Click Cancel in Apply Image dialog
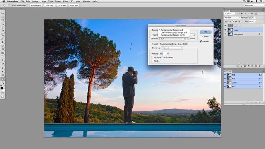The image size is (265, 149). click(205, 36)
